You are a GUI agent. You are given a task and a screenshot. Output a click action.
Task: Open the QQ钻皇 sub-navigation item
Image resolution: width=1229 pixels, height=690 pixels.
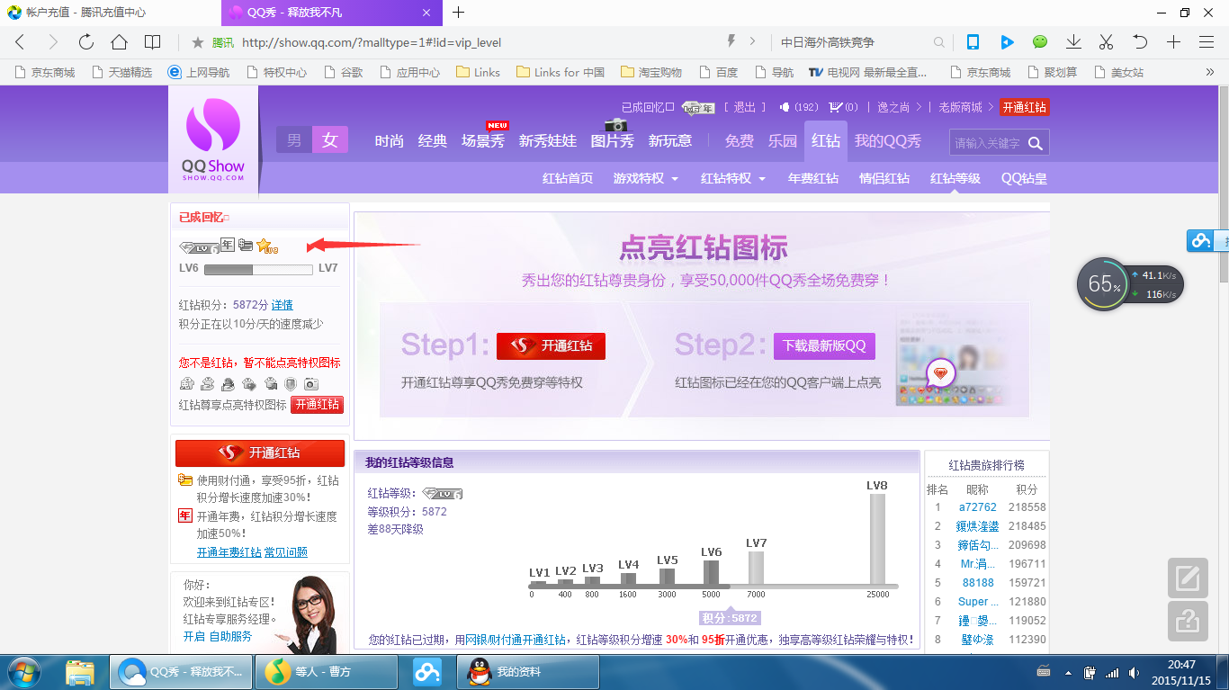coord(1024,178)
